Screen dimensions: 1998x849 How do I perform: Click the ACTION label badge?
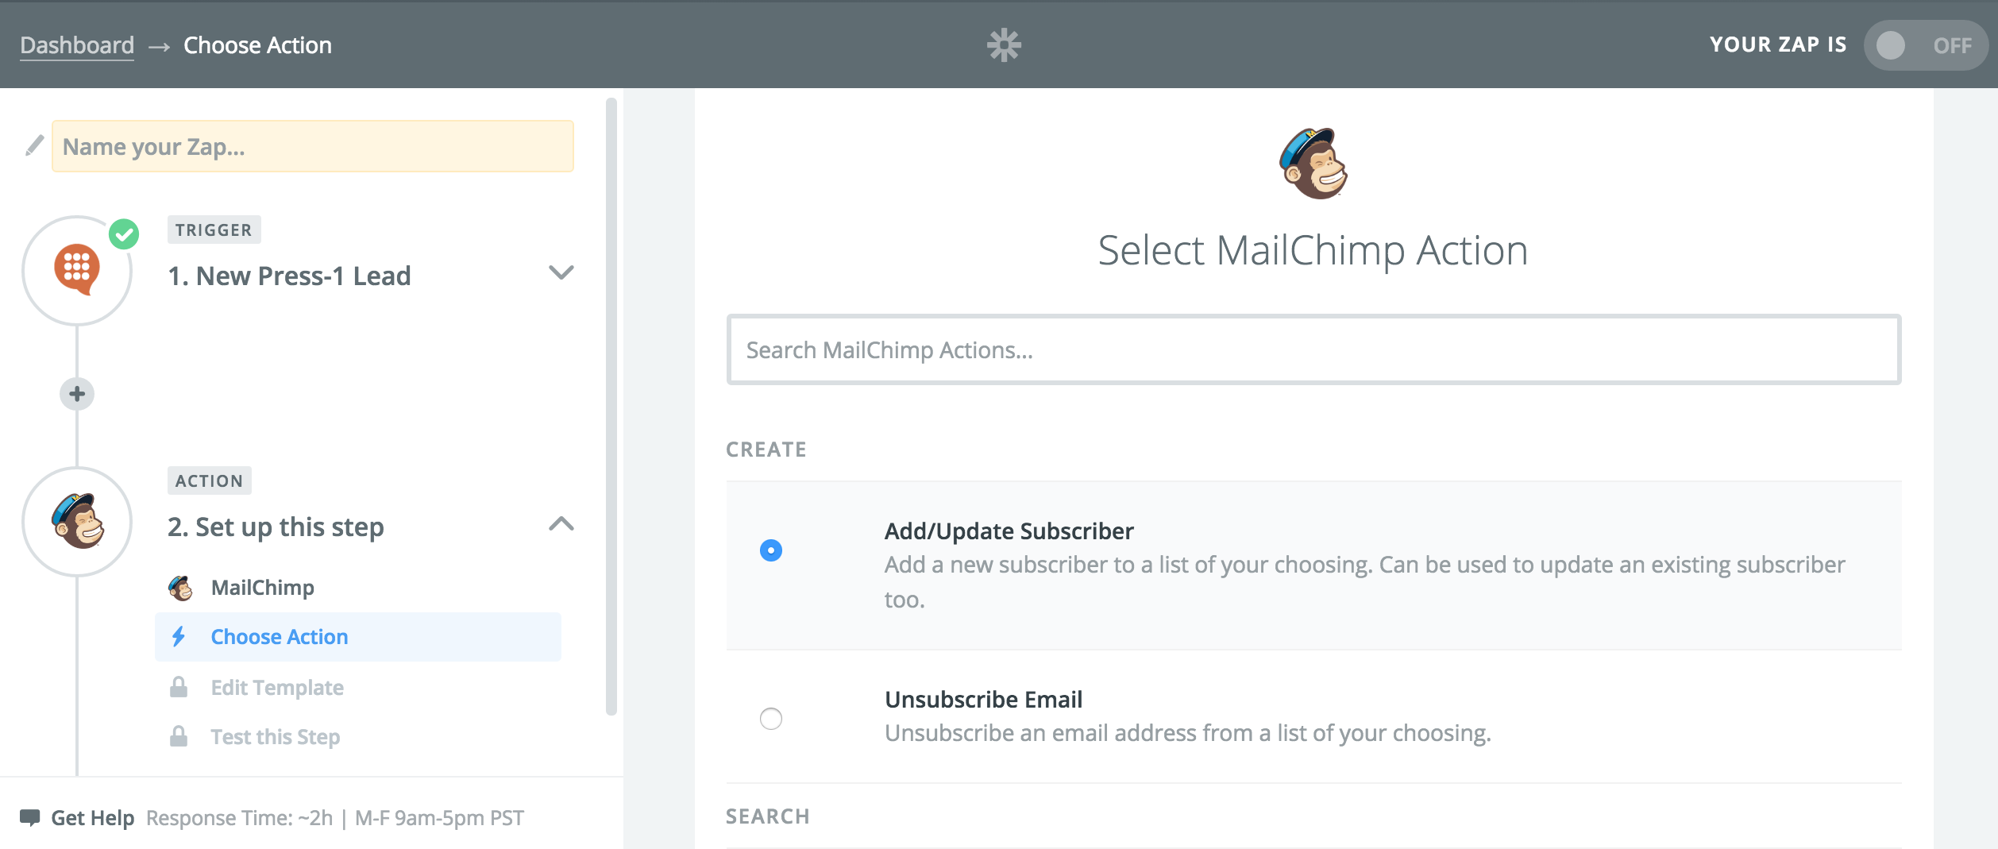tap(209, 480)
